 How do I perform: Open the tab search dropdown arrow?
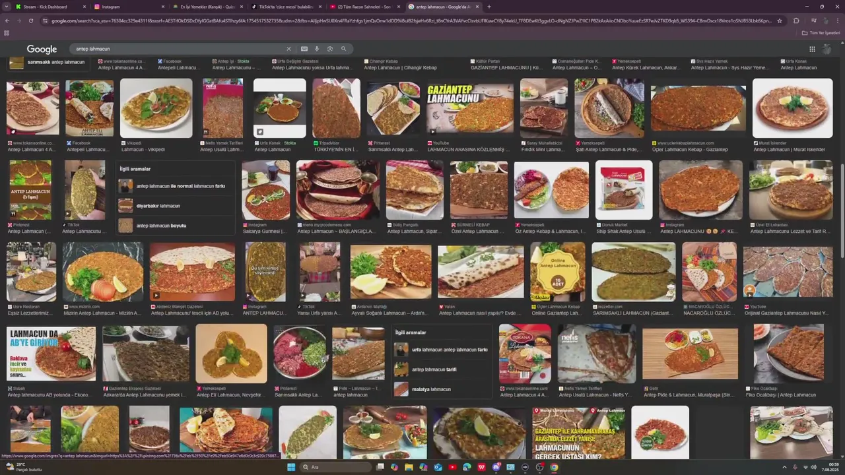pos(7,7)
